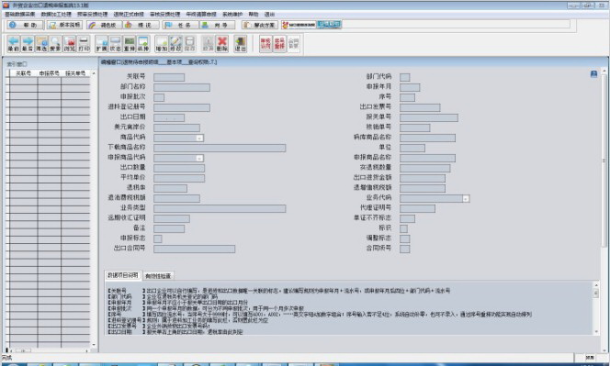Click the add (增加) record icon
610x366 pixels.
tap(162, 44)
